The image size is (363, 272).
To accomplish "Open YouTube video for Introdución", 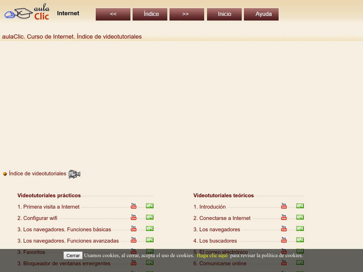I will click(x=284, y=206).
